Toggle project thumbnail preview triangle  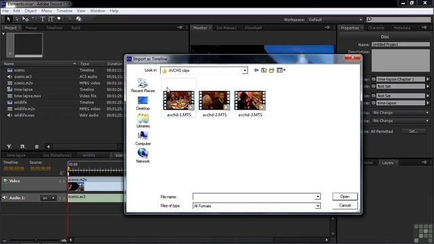click(x=3, y=34)
